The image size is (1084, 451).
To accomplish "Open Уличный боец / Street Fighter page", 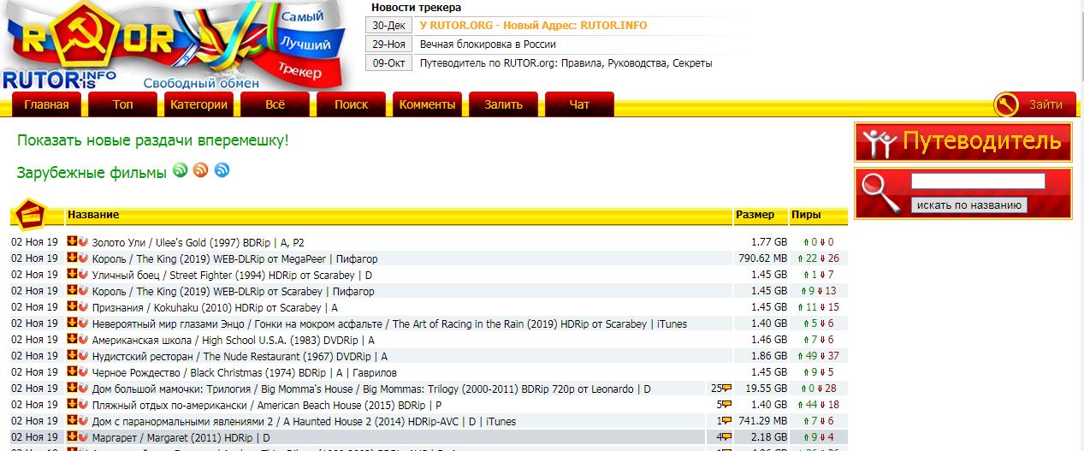I will tap(232, 275).
